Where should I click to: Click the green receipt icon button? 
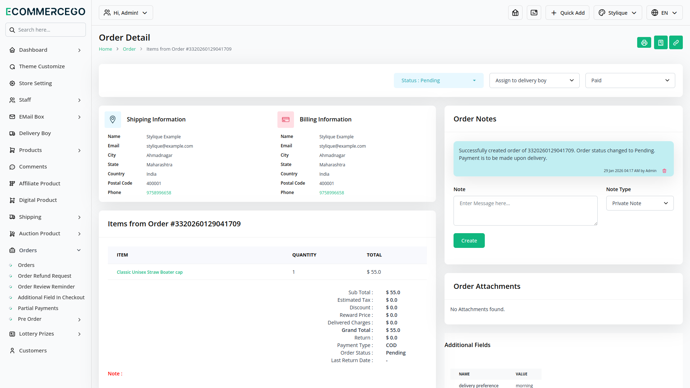661,43
